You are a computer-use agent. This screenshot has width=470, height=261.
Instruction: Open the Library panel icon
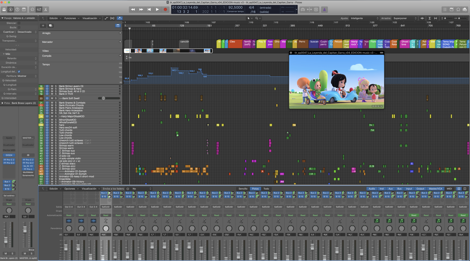tap(4, 10)
